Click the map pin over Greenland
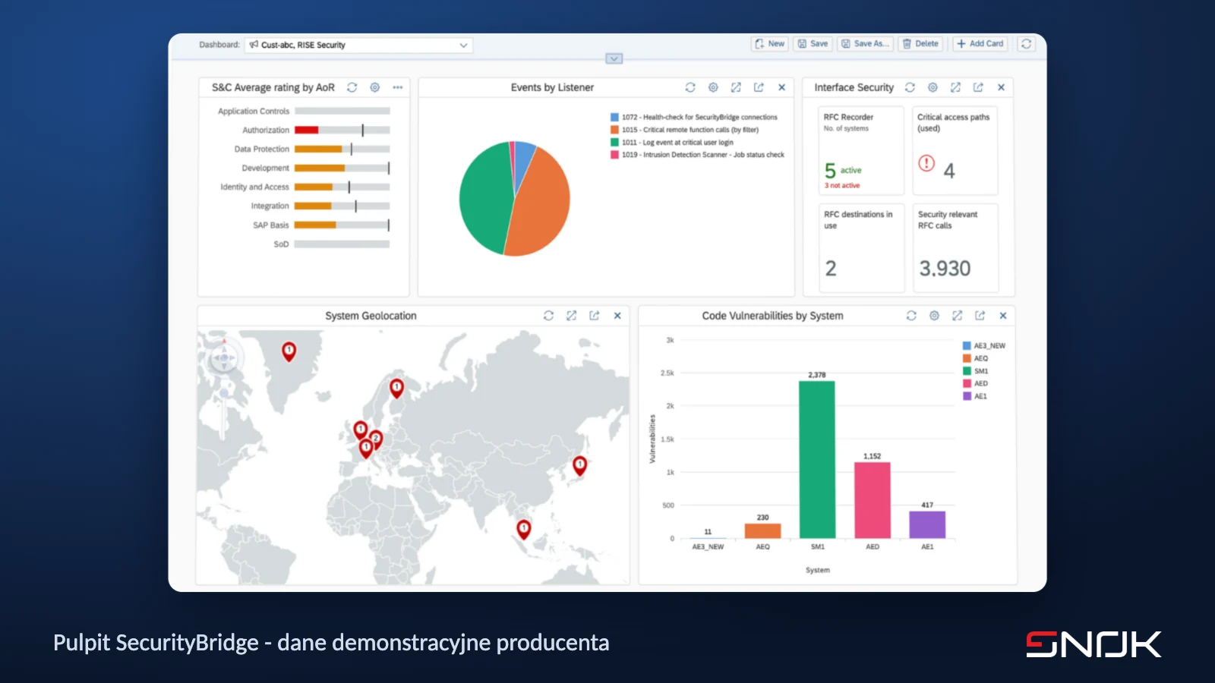Viewport: 1215px width, 683px height. tap(289, 351)
